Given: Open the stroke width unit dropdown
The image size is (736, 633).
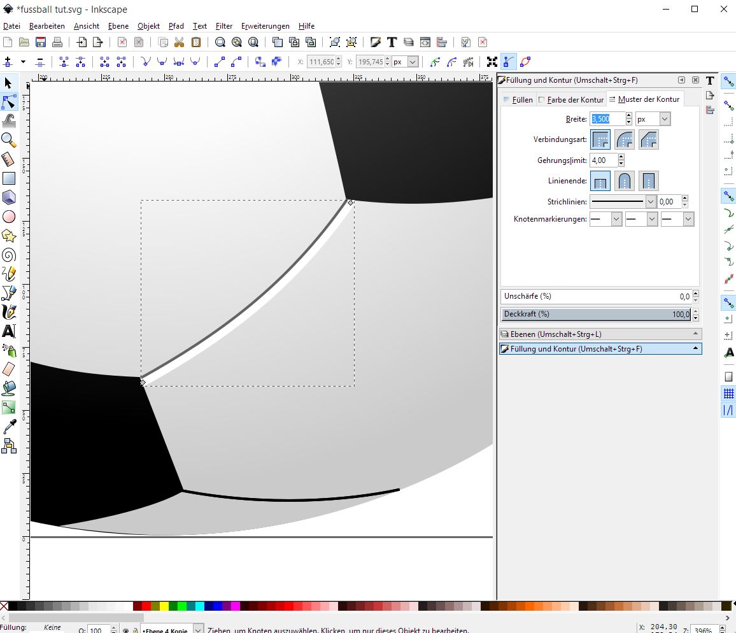Looking at the screenshot, I should (665, 119).
